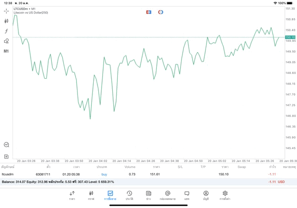Open the chart search magnifier icon
This screenshot has height=208, width=297.
click(6, 145)
